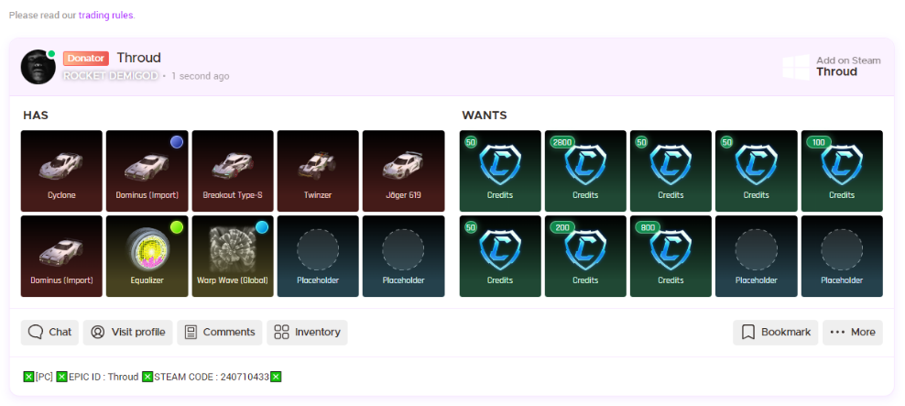905x406 pixels.
Task: Select the 2800 Credits tile
Action: (x=585, y=171)
